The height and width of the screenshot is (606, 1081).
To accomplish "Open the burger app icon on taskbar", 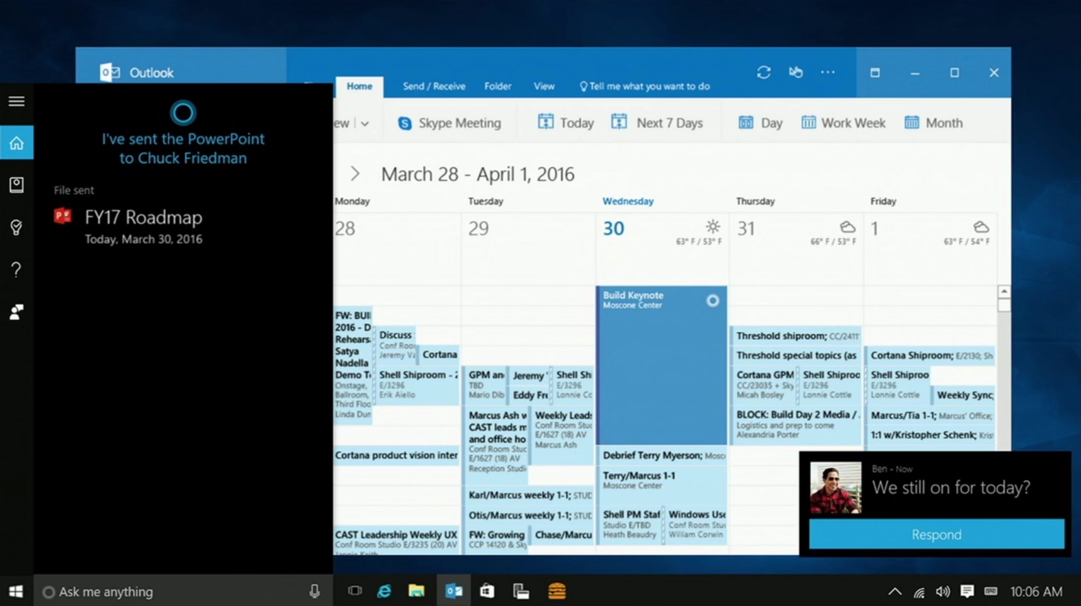I will [x=557, y=591].
